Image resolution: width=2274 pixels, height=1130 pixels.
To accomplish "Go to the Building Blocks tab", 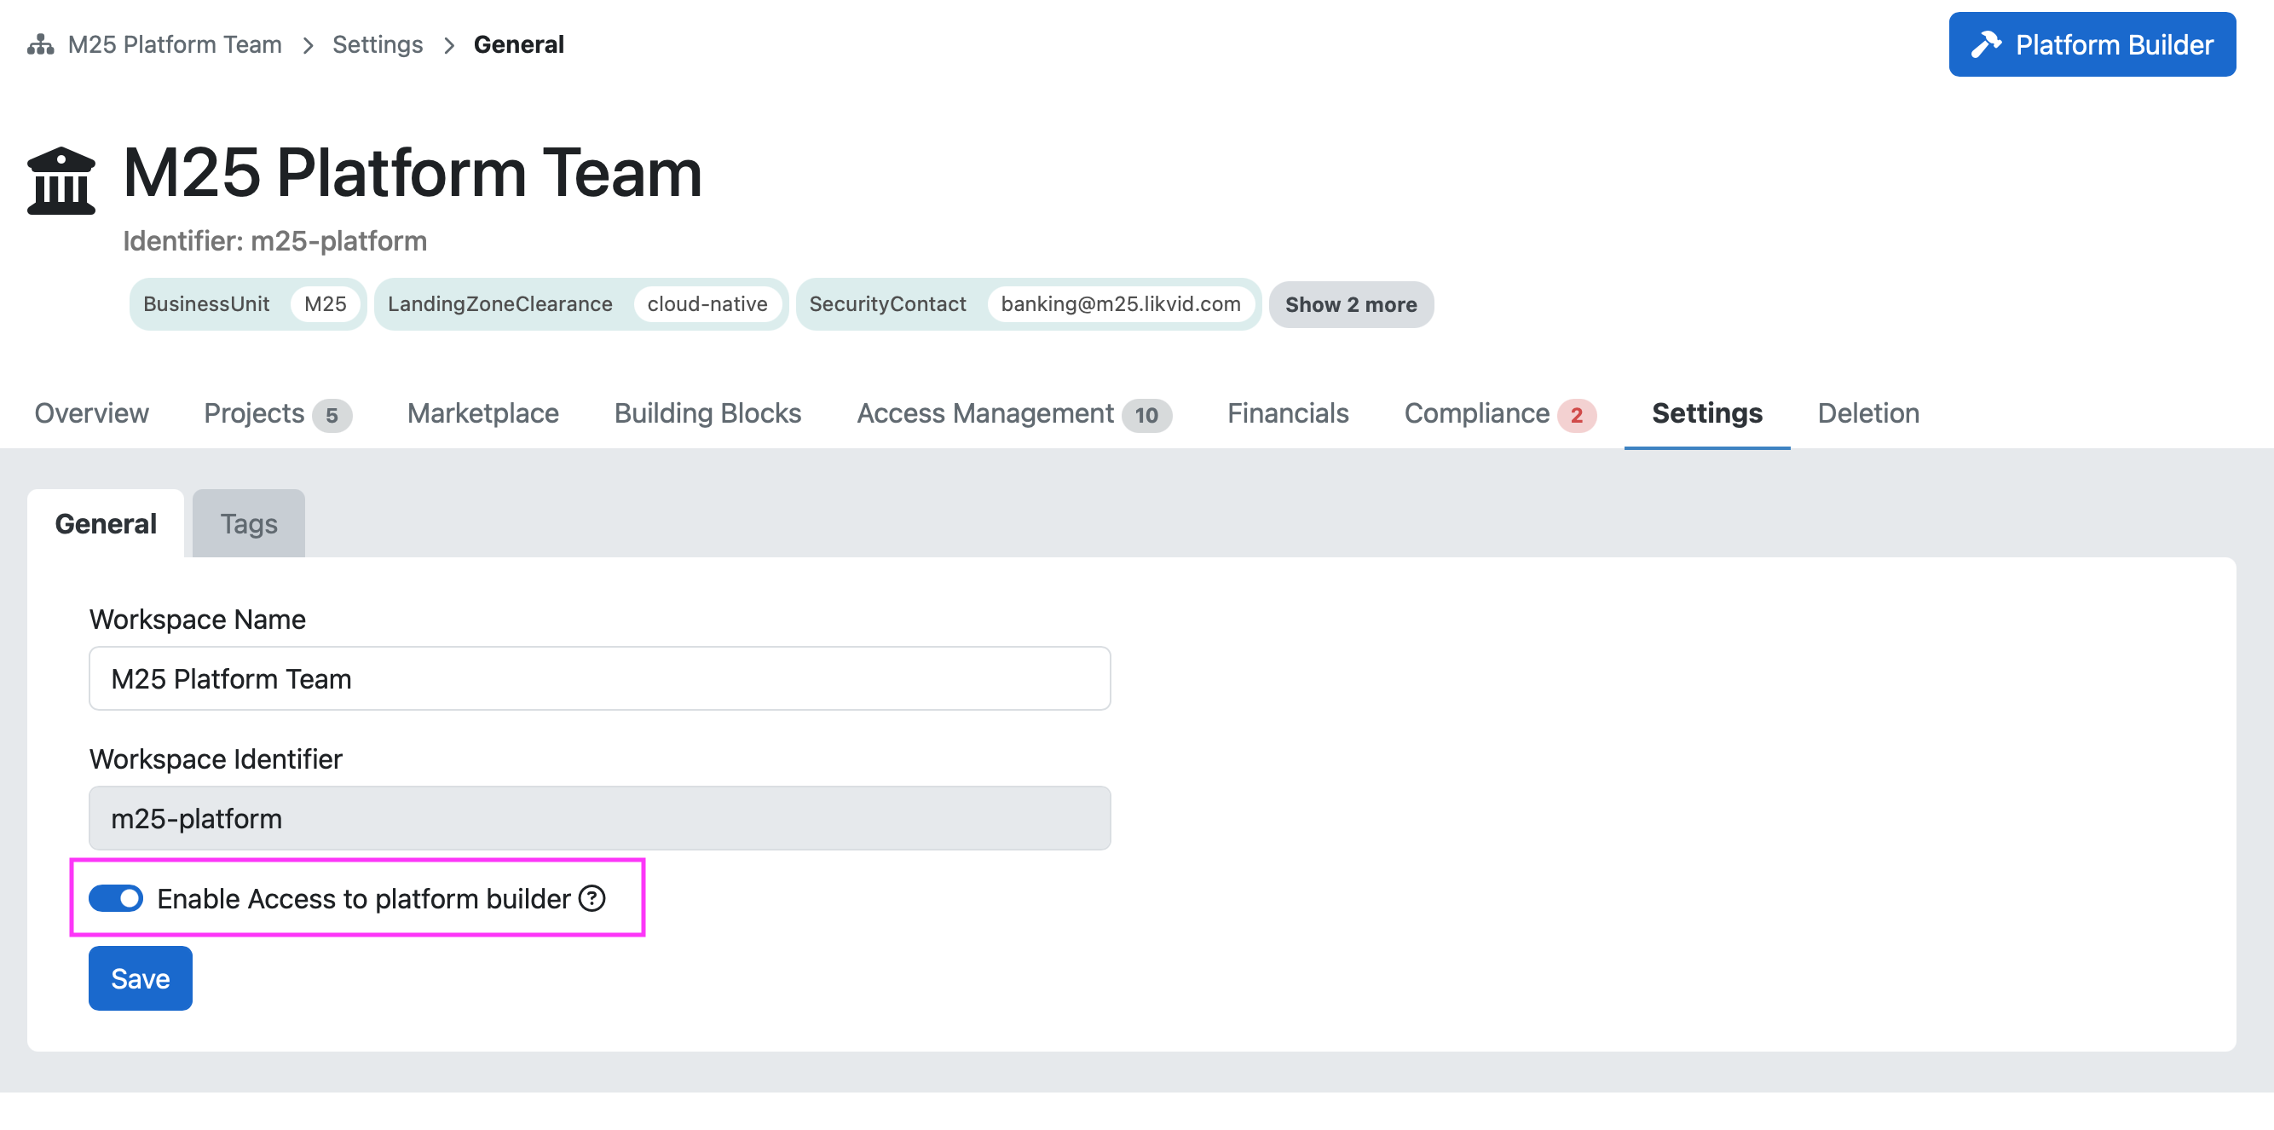I will click(x=707, y=413).
